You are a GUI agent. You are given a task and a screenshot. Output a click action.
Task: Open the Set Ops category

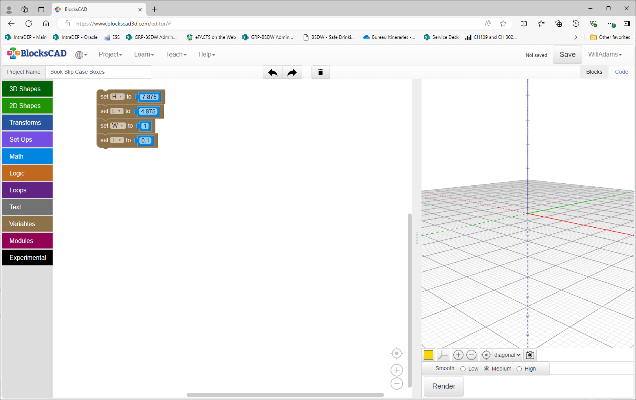27,139
